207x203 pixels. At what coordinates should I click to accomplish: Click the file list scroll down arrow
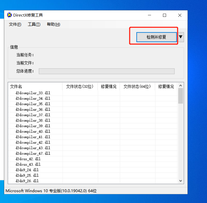click(181, 181)
